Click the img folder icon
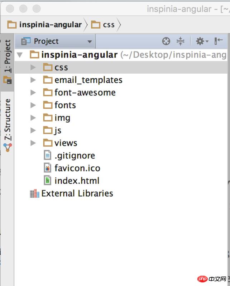The image size is (230, 286). pyautogui.click(x=48, y=118)
